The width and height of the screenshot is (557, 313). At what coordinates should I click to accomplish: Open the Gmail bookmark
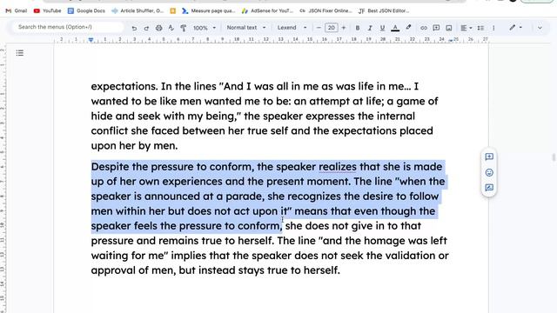click(x=17, y=10)
